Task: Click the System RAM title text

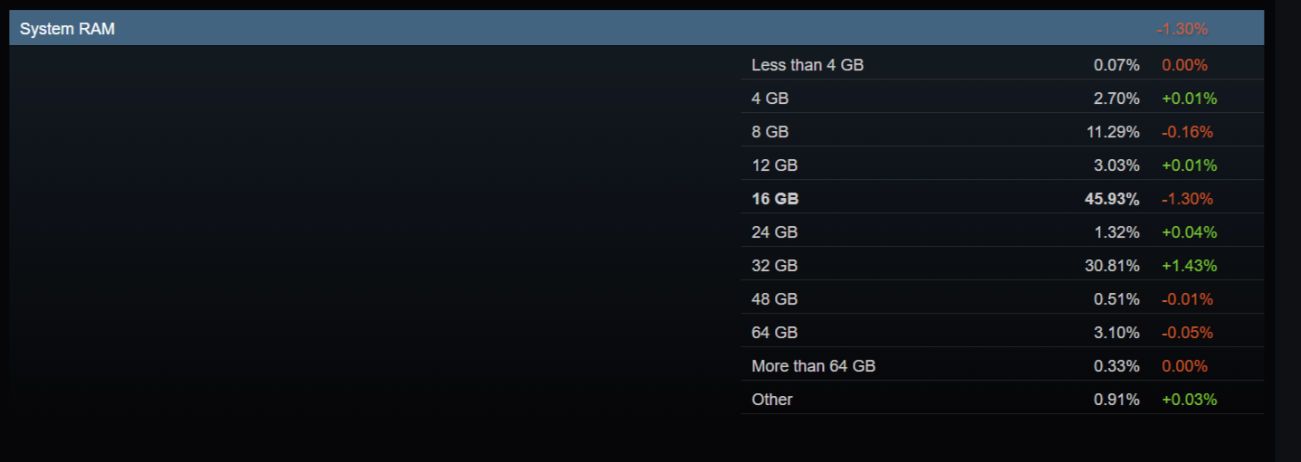Action: click(x=67, y=29)
